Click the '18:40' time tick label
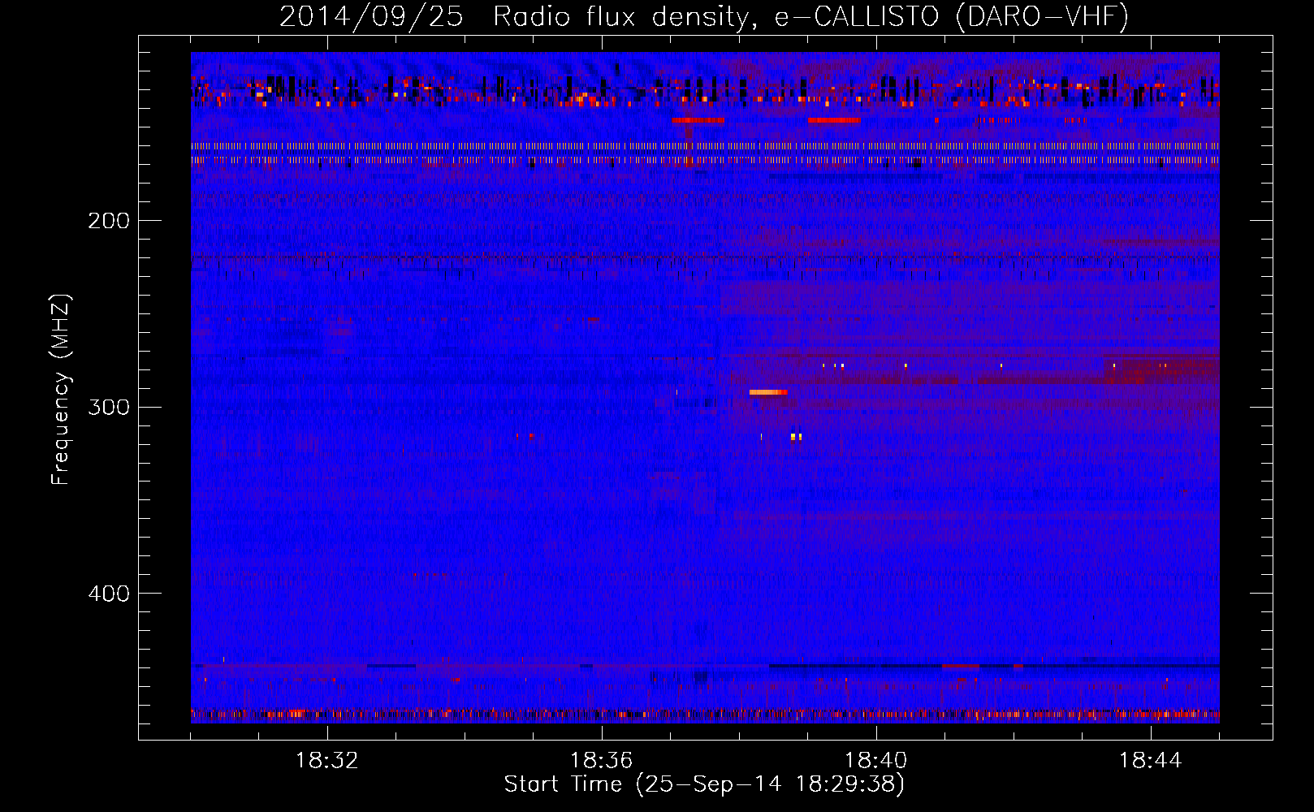This screenshot has width=1314, height=812. point(876,761)
